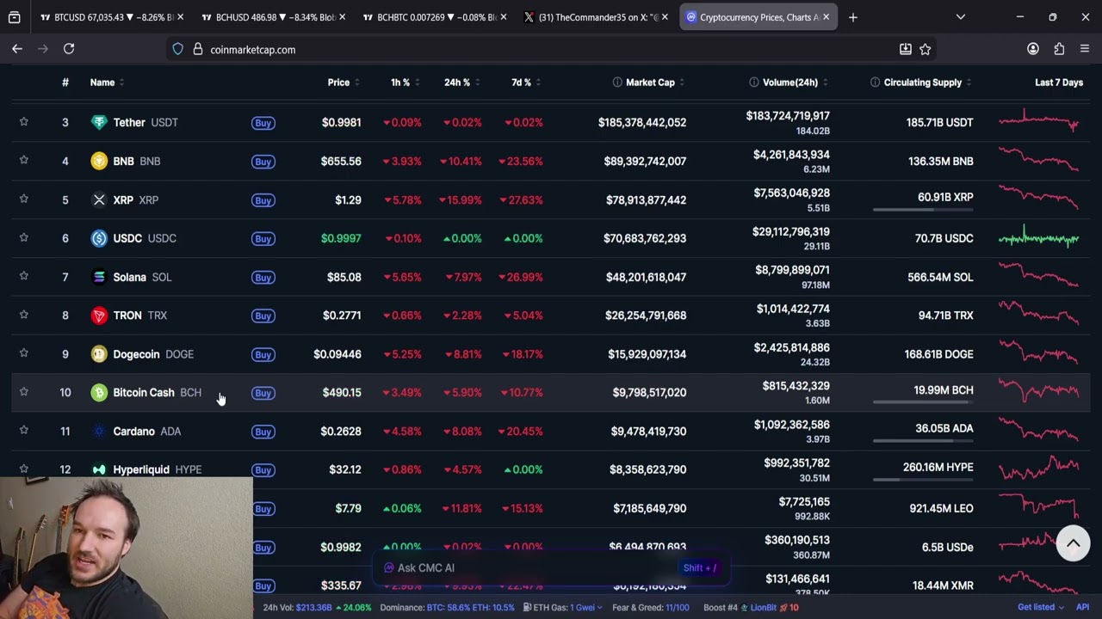Image resolution: width=1102 pixels, height=619 pixels.
Task: Star Solana in the watchlist
Action: point(24,277)
